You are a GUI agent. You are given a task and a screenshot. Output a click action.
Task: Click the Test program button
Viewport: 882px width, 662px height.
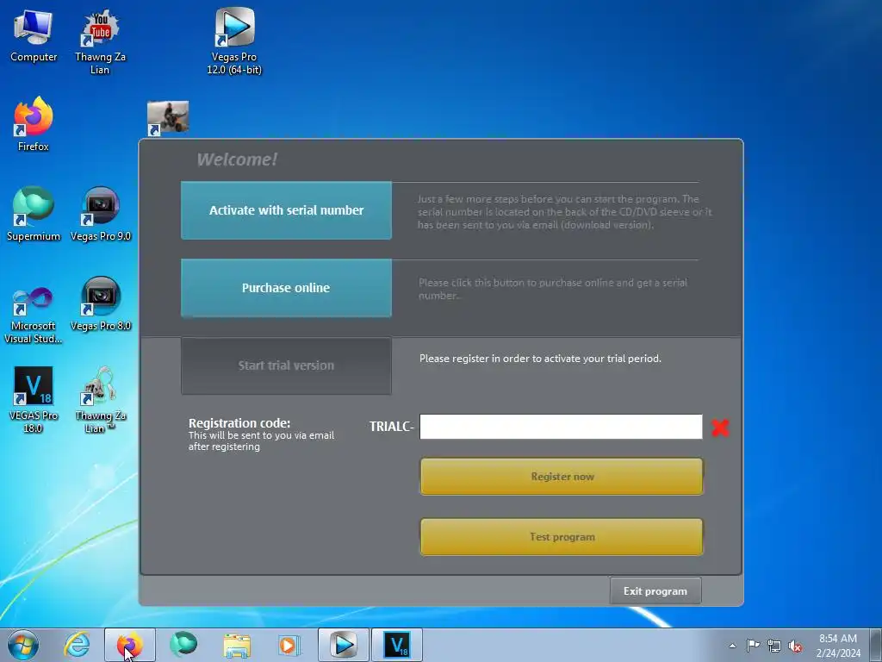[562, 536]
